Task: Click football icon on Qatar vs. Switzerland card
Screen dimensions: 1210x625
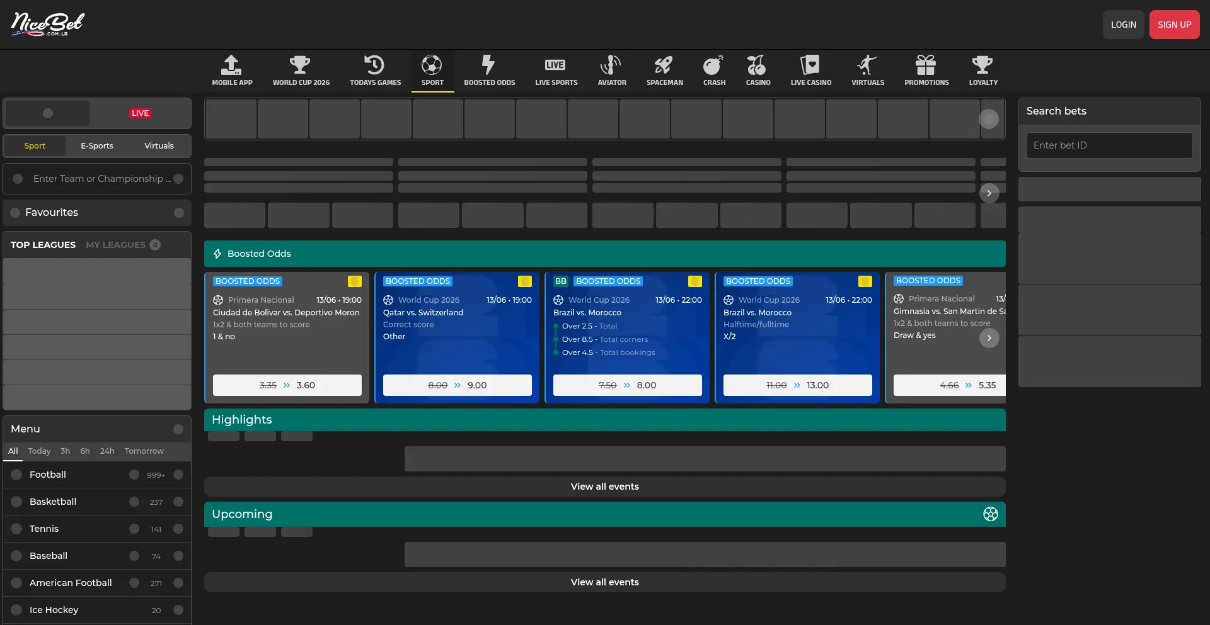Action: tap(388, 300)
